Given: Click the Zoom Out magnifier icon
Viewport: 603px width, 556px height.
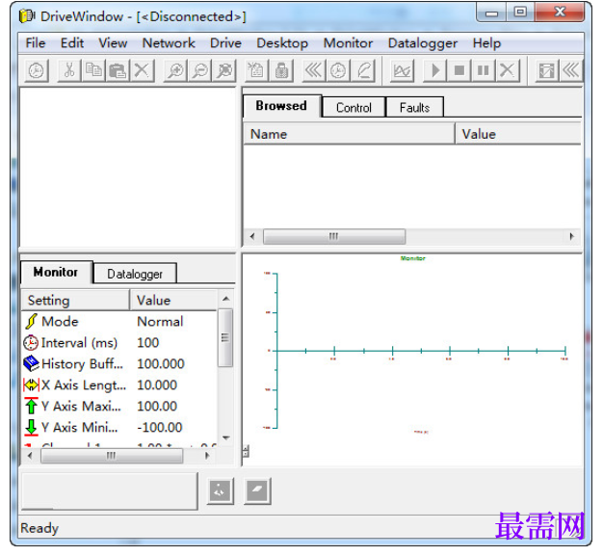Looking at the screenshot, I should click(200, 70).
